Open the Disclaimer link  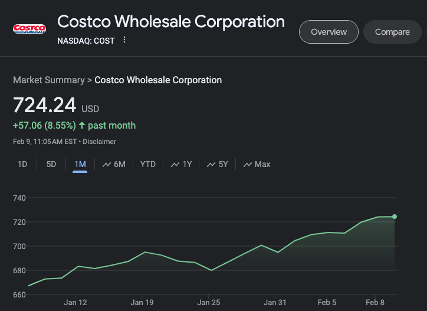pyautogui.click(x=100, y=142)
